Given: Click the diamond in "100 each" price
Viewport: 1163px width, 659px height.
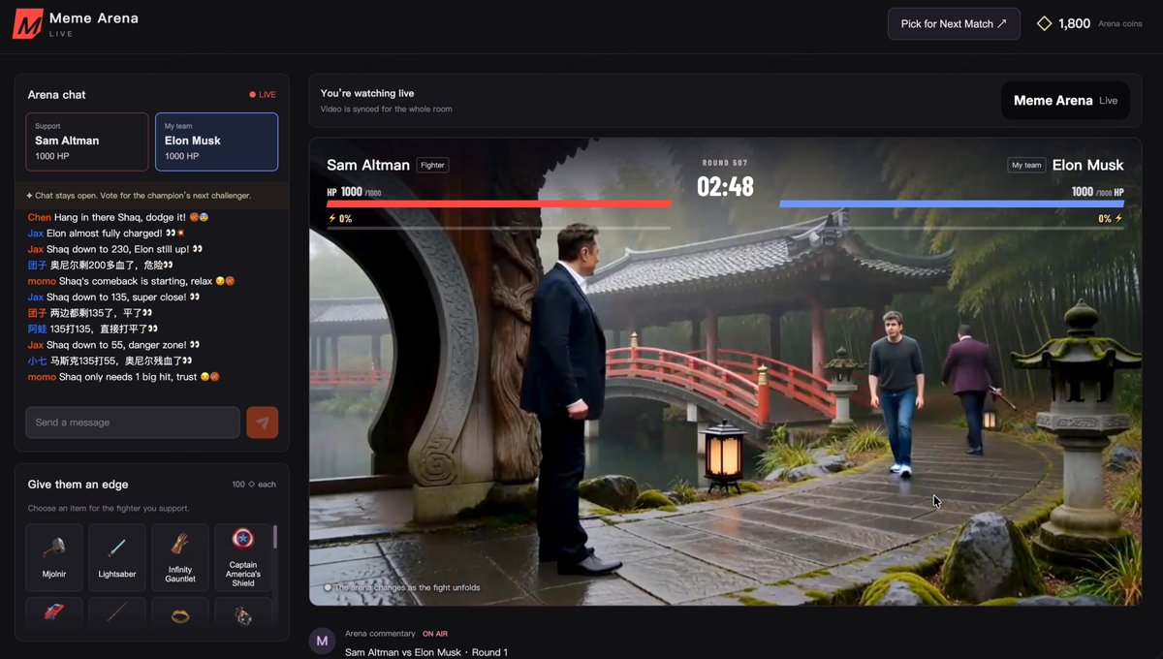Looking at the screenshot, I should [x=252, y=485].
